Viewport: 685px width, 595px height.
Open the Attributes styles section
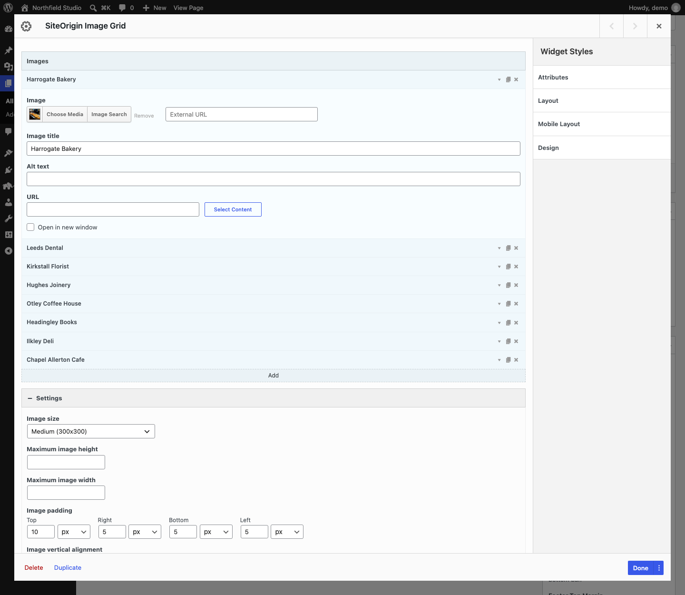[x=602, y=77]
